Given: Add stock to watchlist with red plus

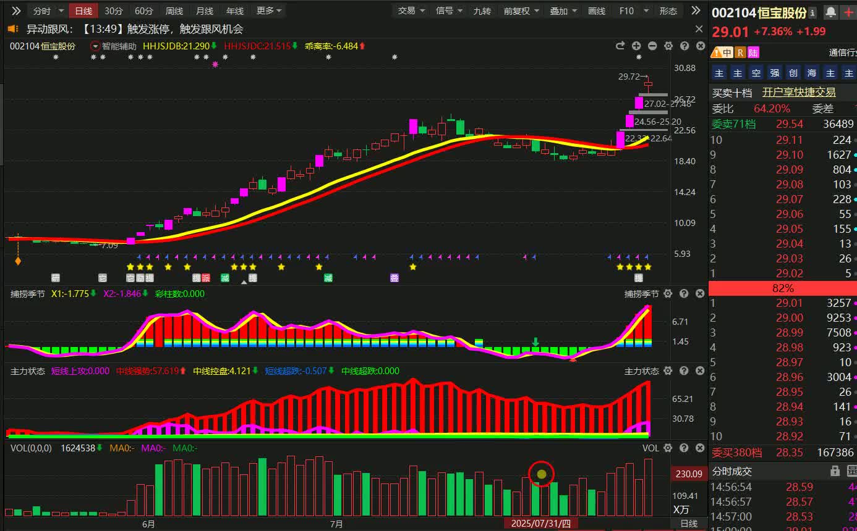Looking at the screenshot, I should click(848, 12).
